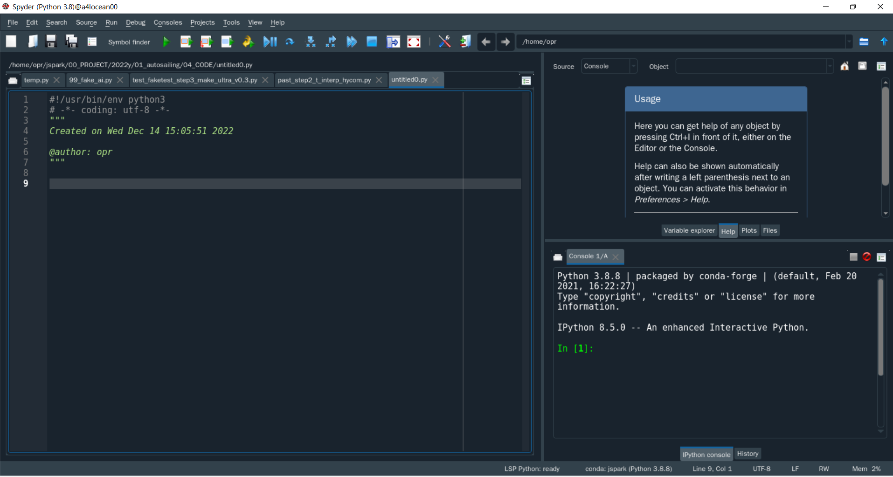Open the Help Source dropdown showing Console
The height and width of the screenshot is (477, 893).
point(609,66)
